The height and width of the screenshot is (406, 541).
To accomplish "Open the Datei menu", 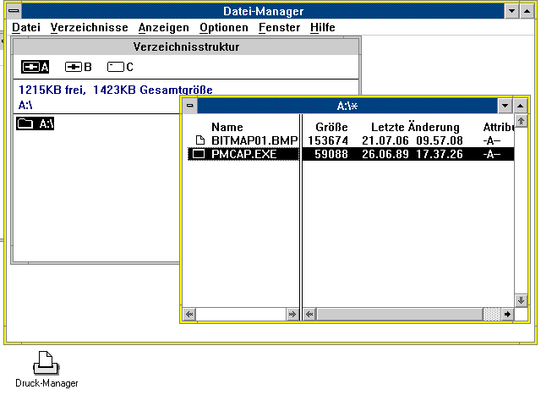I will pos(26,28).
